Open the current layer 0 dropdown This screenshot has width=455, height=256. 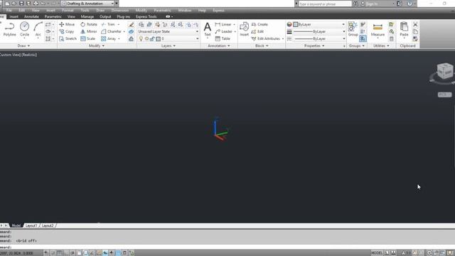coord(168,38)
